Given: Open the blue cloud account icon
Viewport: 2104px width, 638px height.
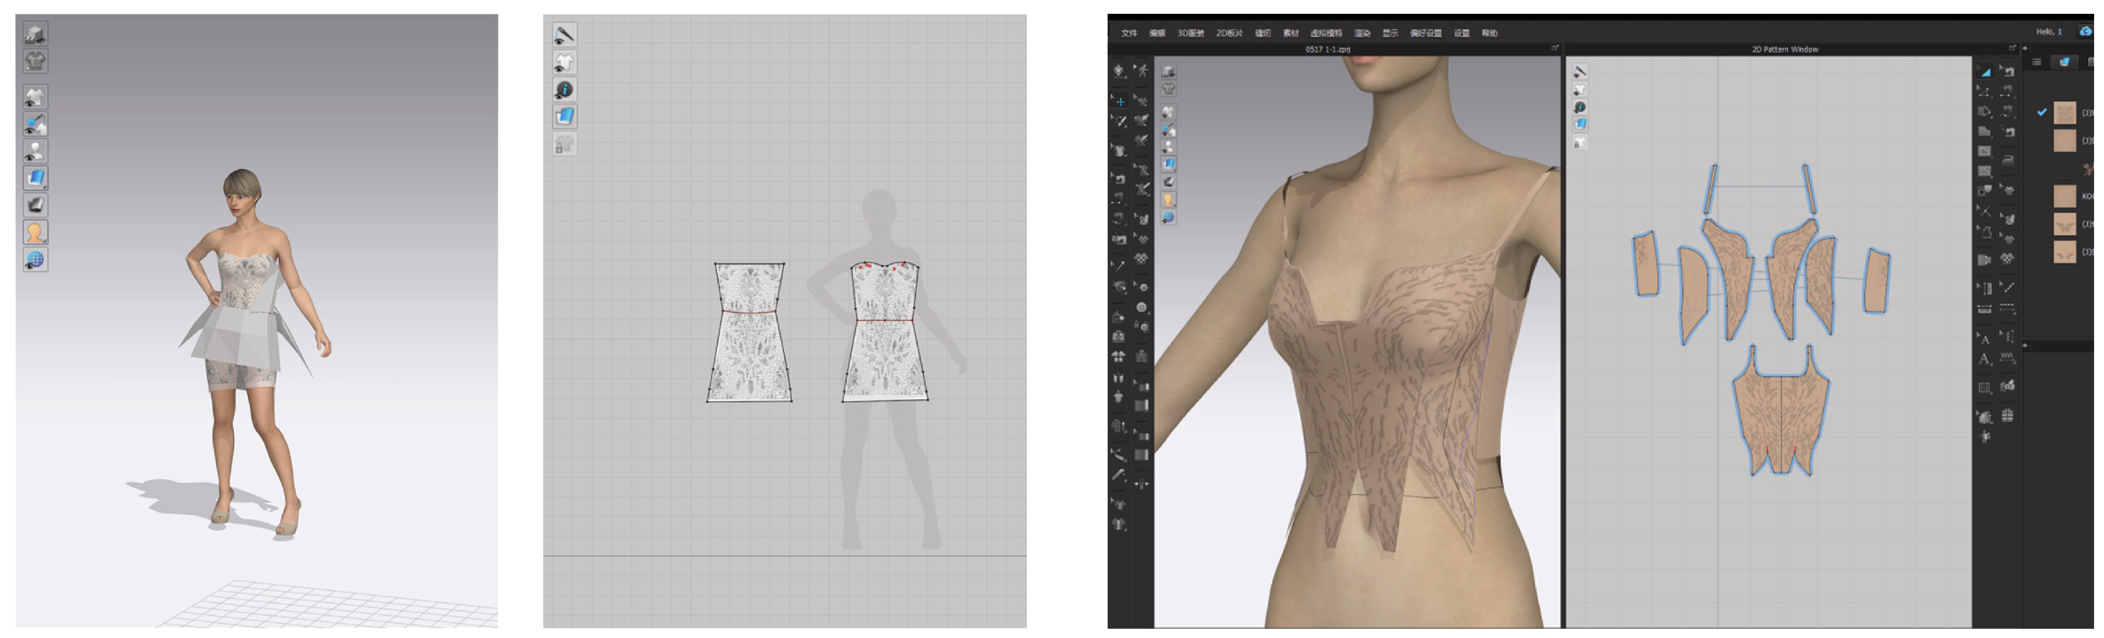Looking at the screenshot, I should tap(2085, 32).
